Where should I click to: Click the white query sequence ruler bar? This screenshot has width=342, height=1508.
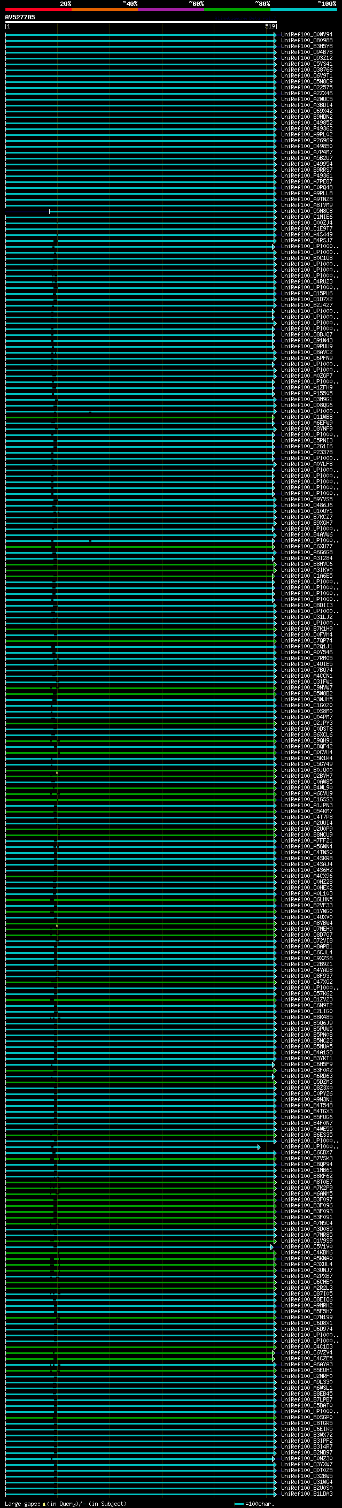coord(141,22)
